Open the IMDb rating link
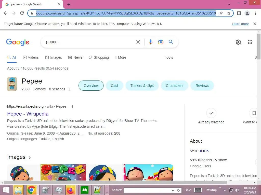 (204, 151)
